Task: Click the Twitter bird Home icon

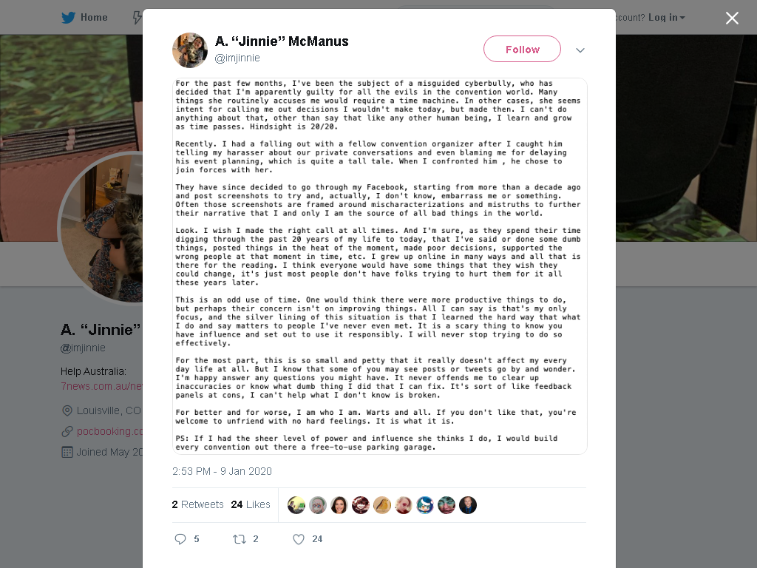Action: tap(68, 18)
